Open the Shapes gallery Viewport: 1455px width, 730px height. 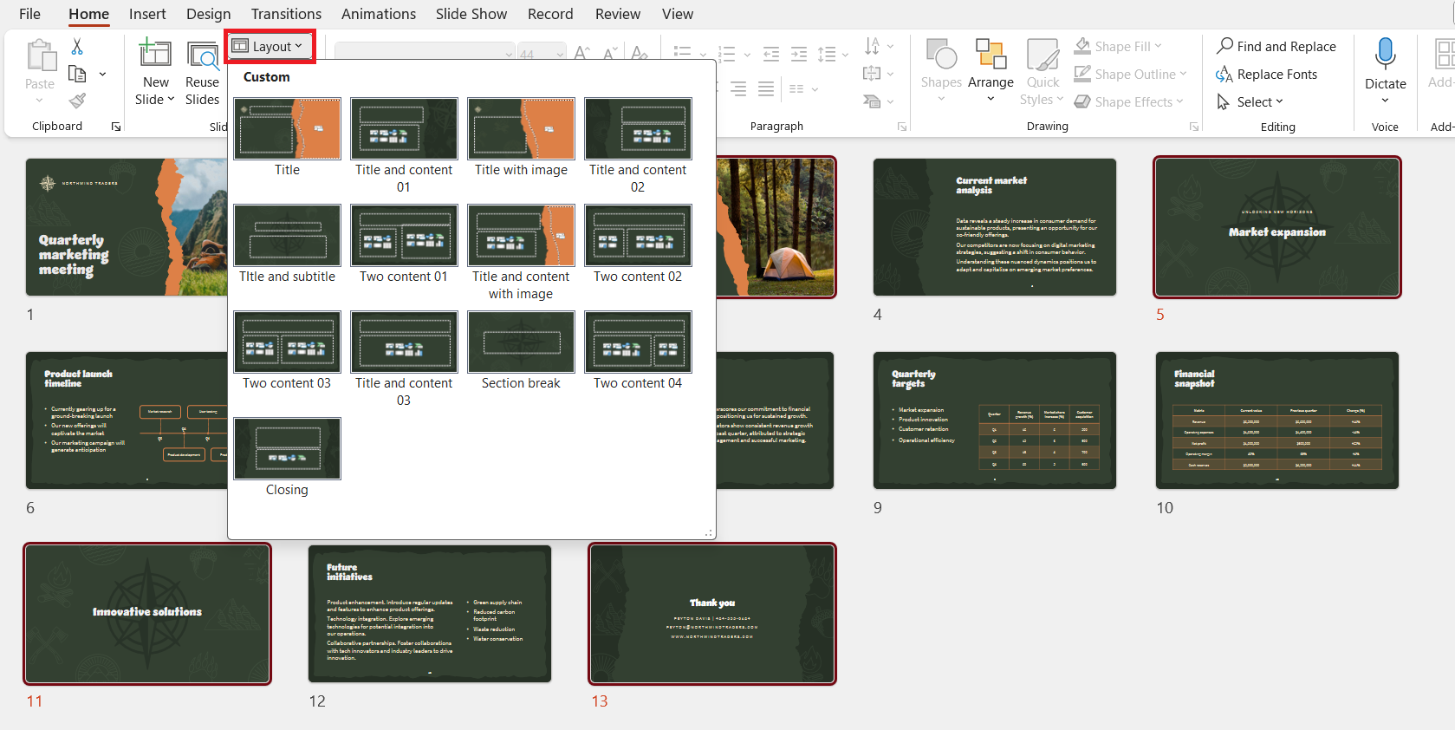[941, 70]
